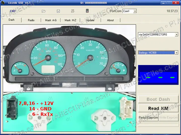Switch to the Radio tab
Viewport: 181px width, 135px height.
coord(31,20)
